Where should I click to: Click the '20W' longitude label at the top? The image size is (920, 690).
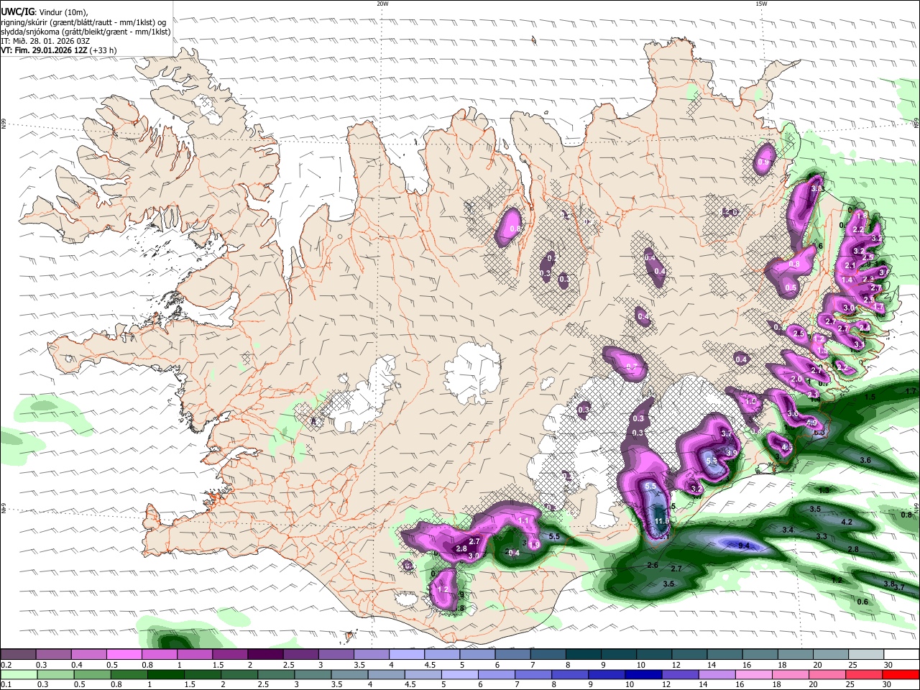coord(382,4)
